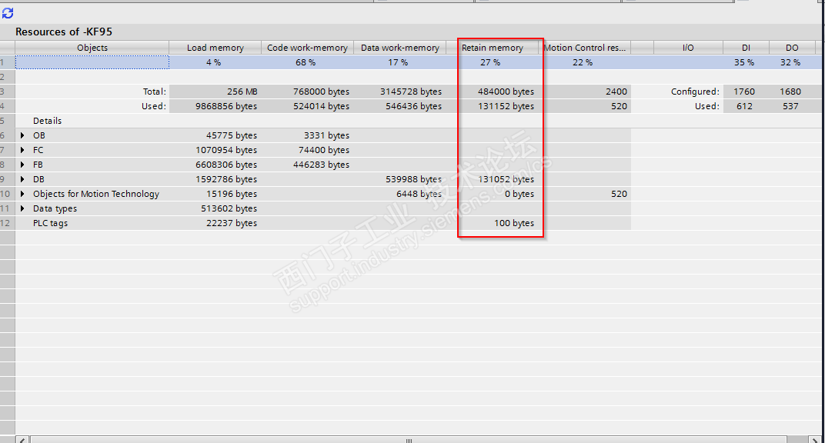This screenshot has height=443, width=825.
Task: Click the horizontal scrollbar thumb
Action: (409, 439)
